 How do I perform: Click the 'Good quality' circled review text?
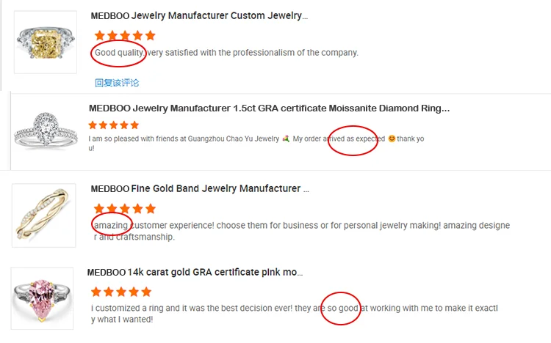click(118, 53)
